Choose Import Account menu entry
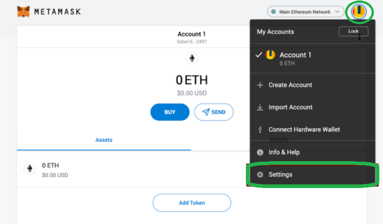Screen dimensions: 383x224 coord(313,107)
